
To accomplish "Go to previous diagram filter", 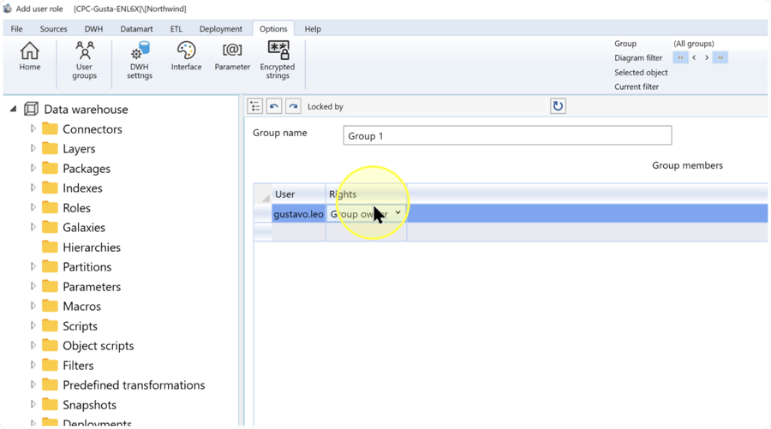I will point(694,57).
